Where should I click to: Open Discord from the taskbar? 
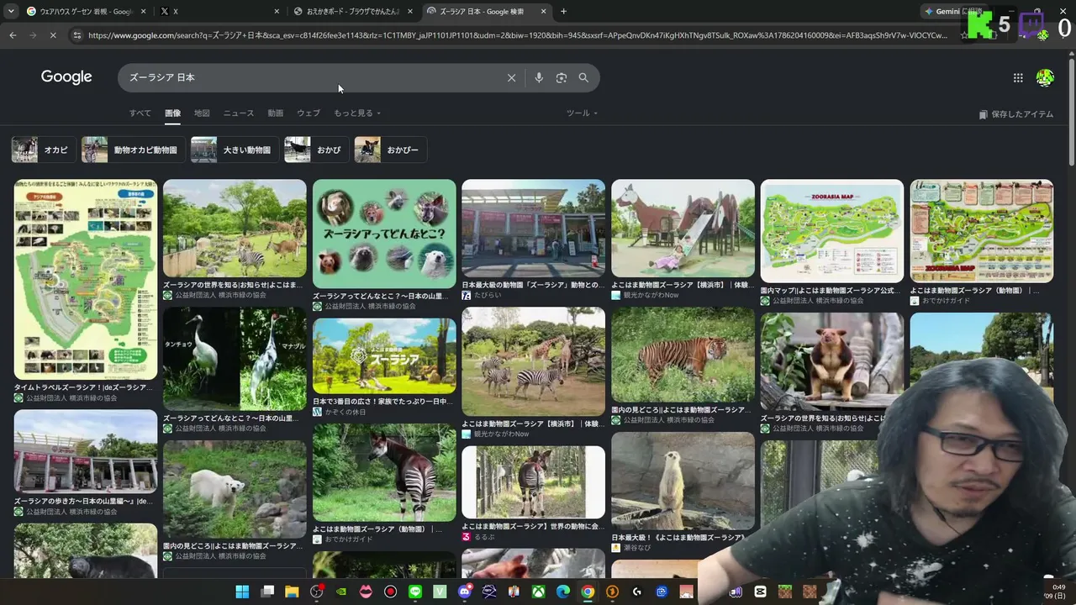(x=464, y=592)
